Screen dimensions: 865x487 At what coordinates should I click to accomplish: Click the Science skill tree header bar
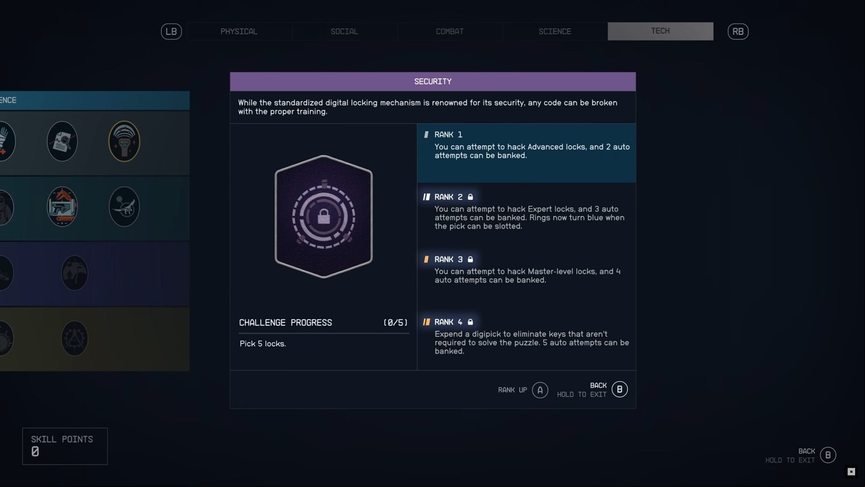tap(95, 100)
